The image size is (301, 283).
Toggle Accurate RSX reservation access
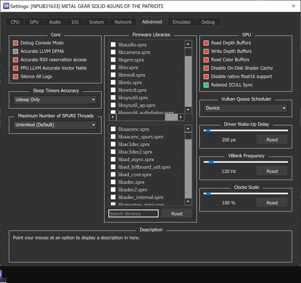pyautogui.click(x=16, y=60)
